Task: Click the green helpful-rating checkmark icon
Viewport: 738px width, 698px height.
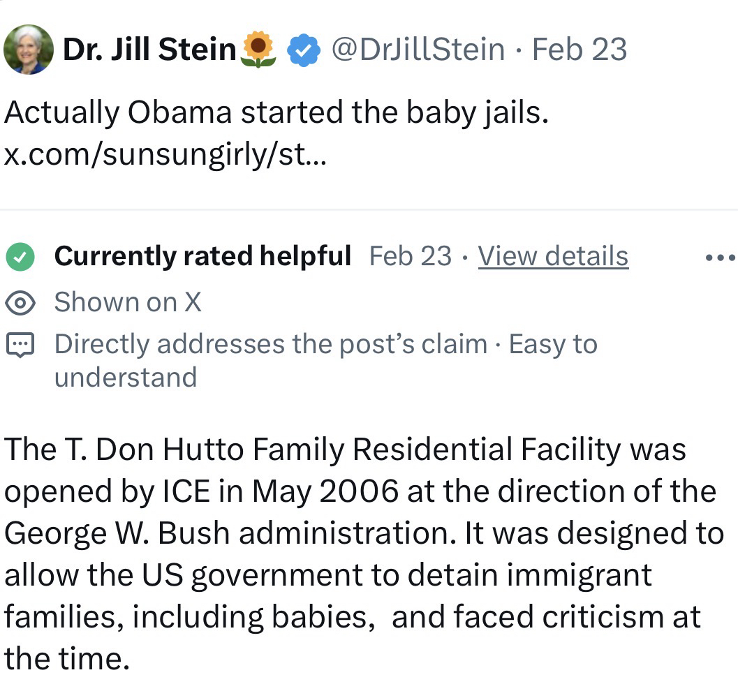Action: point(20,257)
